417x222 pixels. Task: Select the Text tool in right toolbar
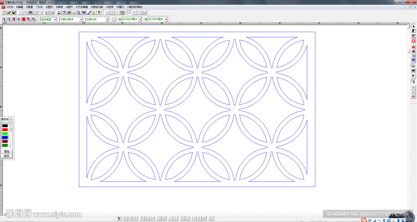point(413,31)
